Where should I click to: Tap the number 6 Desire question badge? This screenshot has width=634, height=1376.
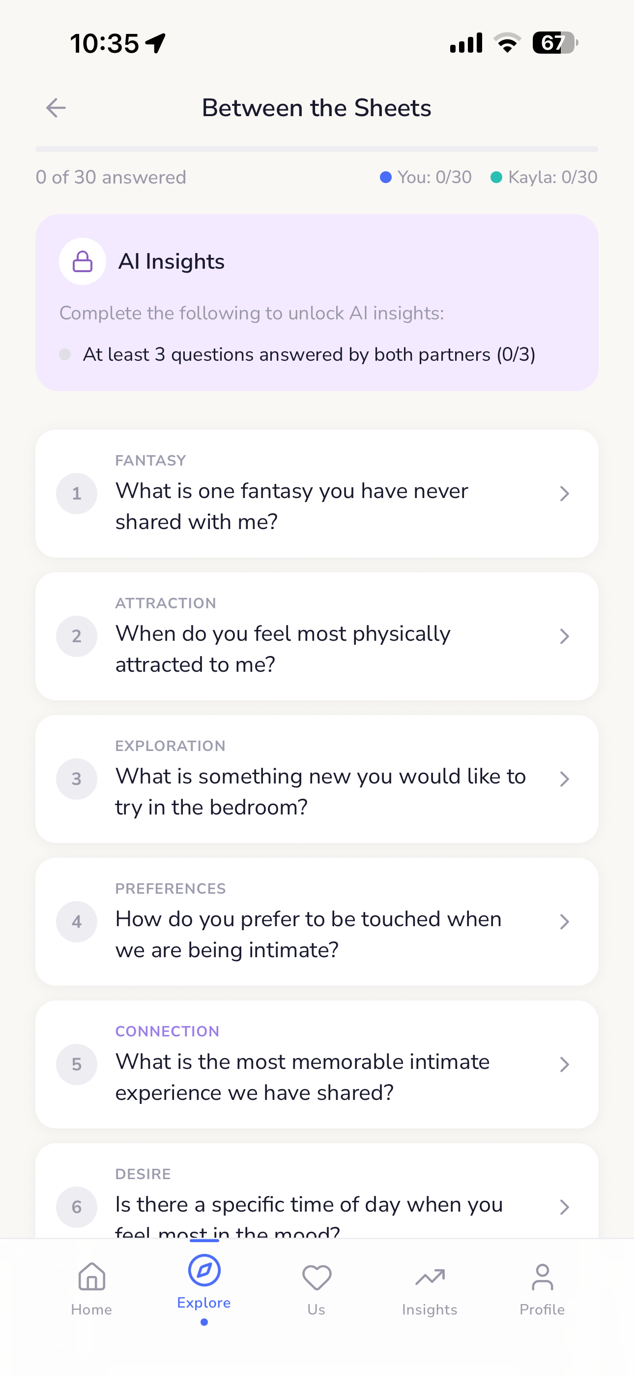(x=77, y=1207)
